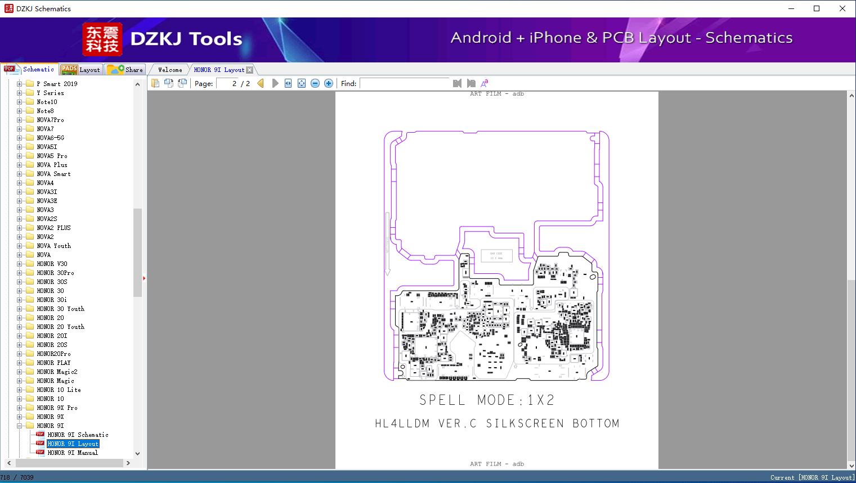
Task: Click folder icon beside HONOR PLAY
Action: 30,363
